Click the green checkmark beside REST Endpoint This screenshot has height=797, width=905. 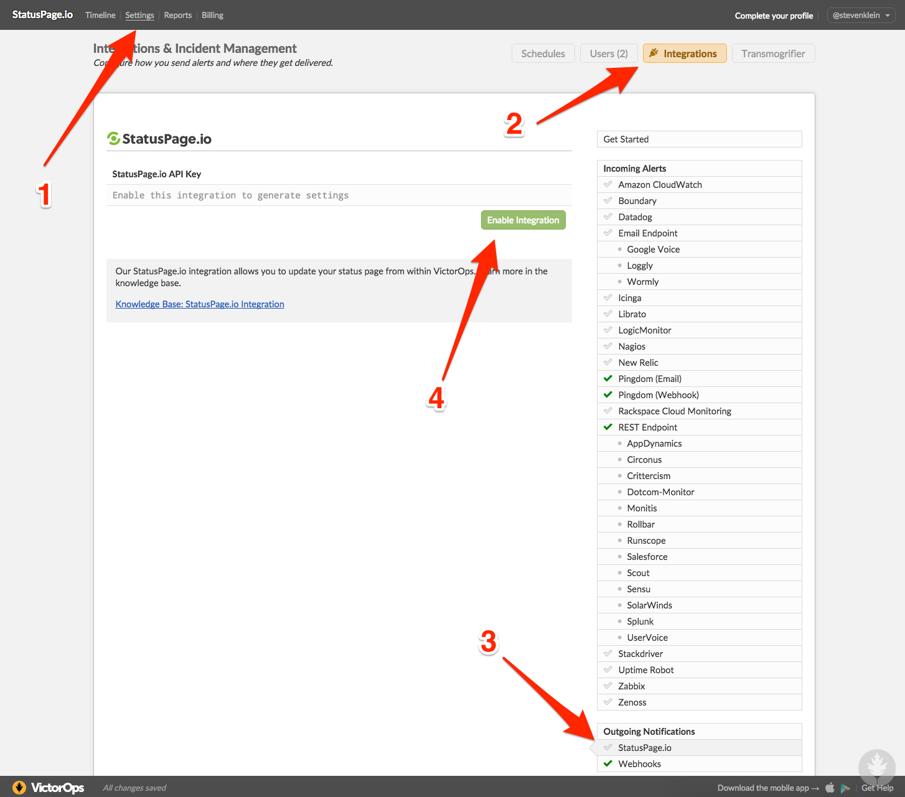(608, 427)
